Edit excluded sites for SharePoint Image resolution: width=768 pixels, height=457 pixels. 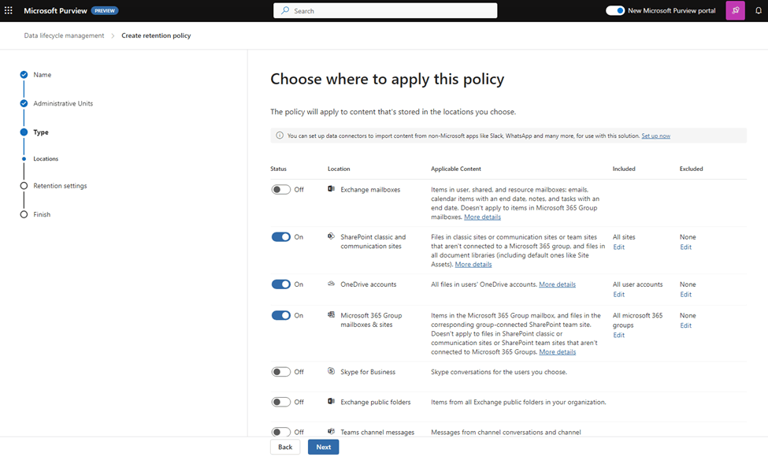coord(686,247)
